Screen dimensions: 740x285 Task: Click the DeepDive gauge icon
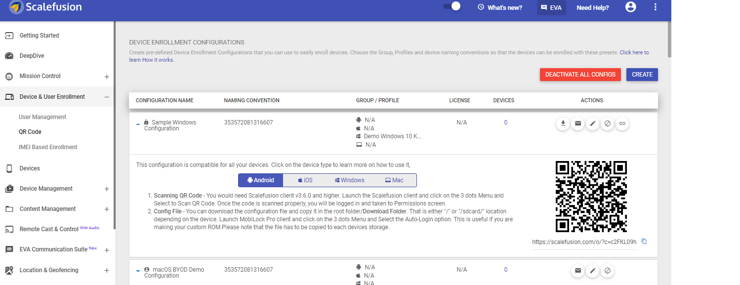tap(9, 56)
